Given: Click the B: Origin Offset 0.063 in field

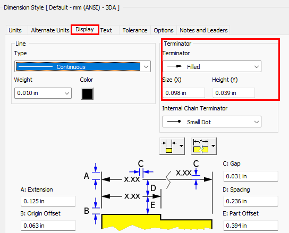Looking at the screenshot, I should tap(48, 226).
